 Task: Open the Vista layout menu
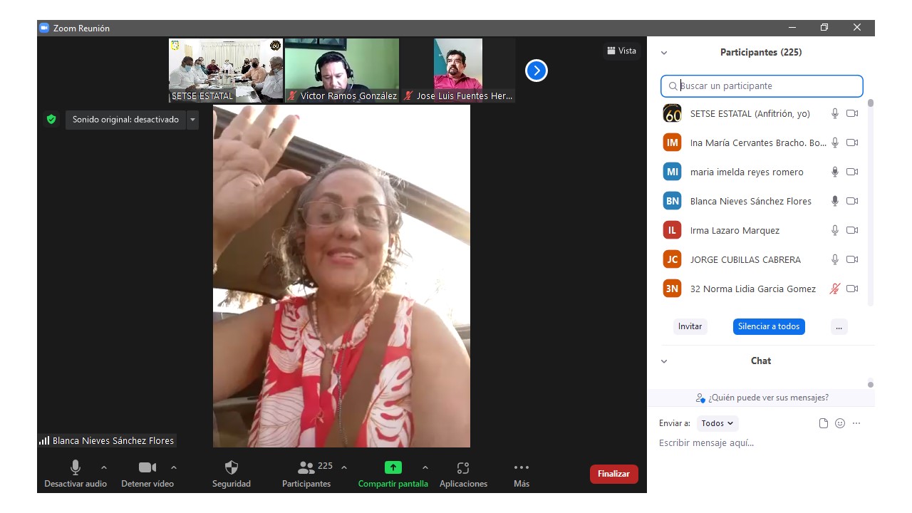click(622, 51)
